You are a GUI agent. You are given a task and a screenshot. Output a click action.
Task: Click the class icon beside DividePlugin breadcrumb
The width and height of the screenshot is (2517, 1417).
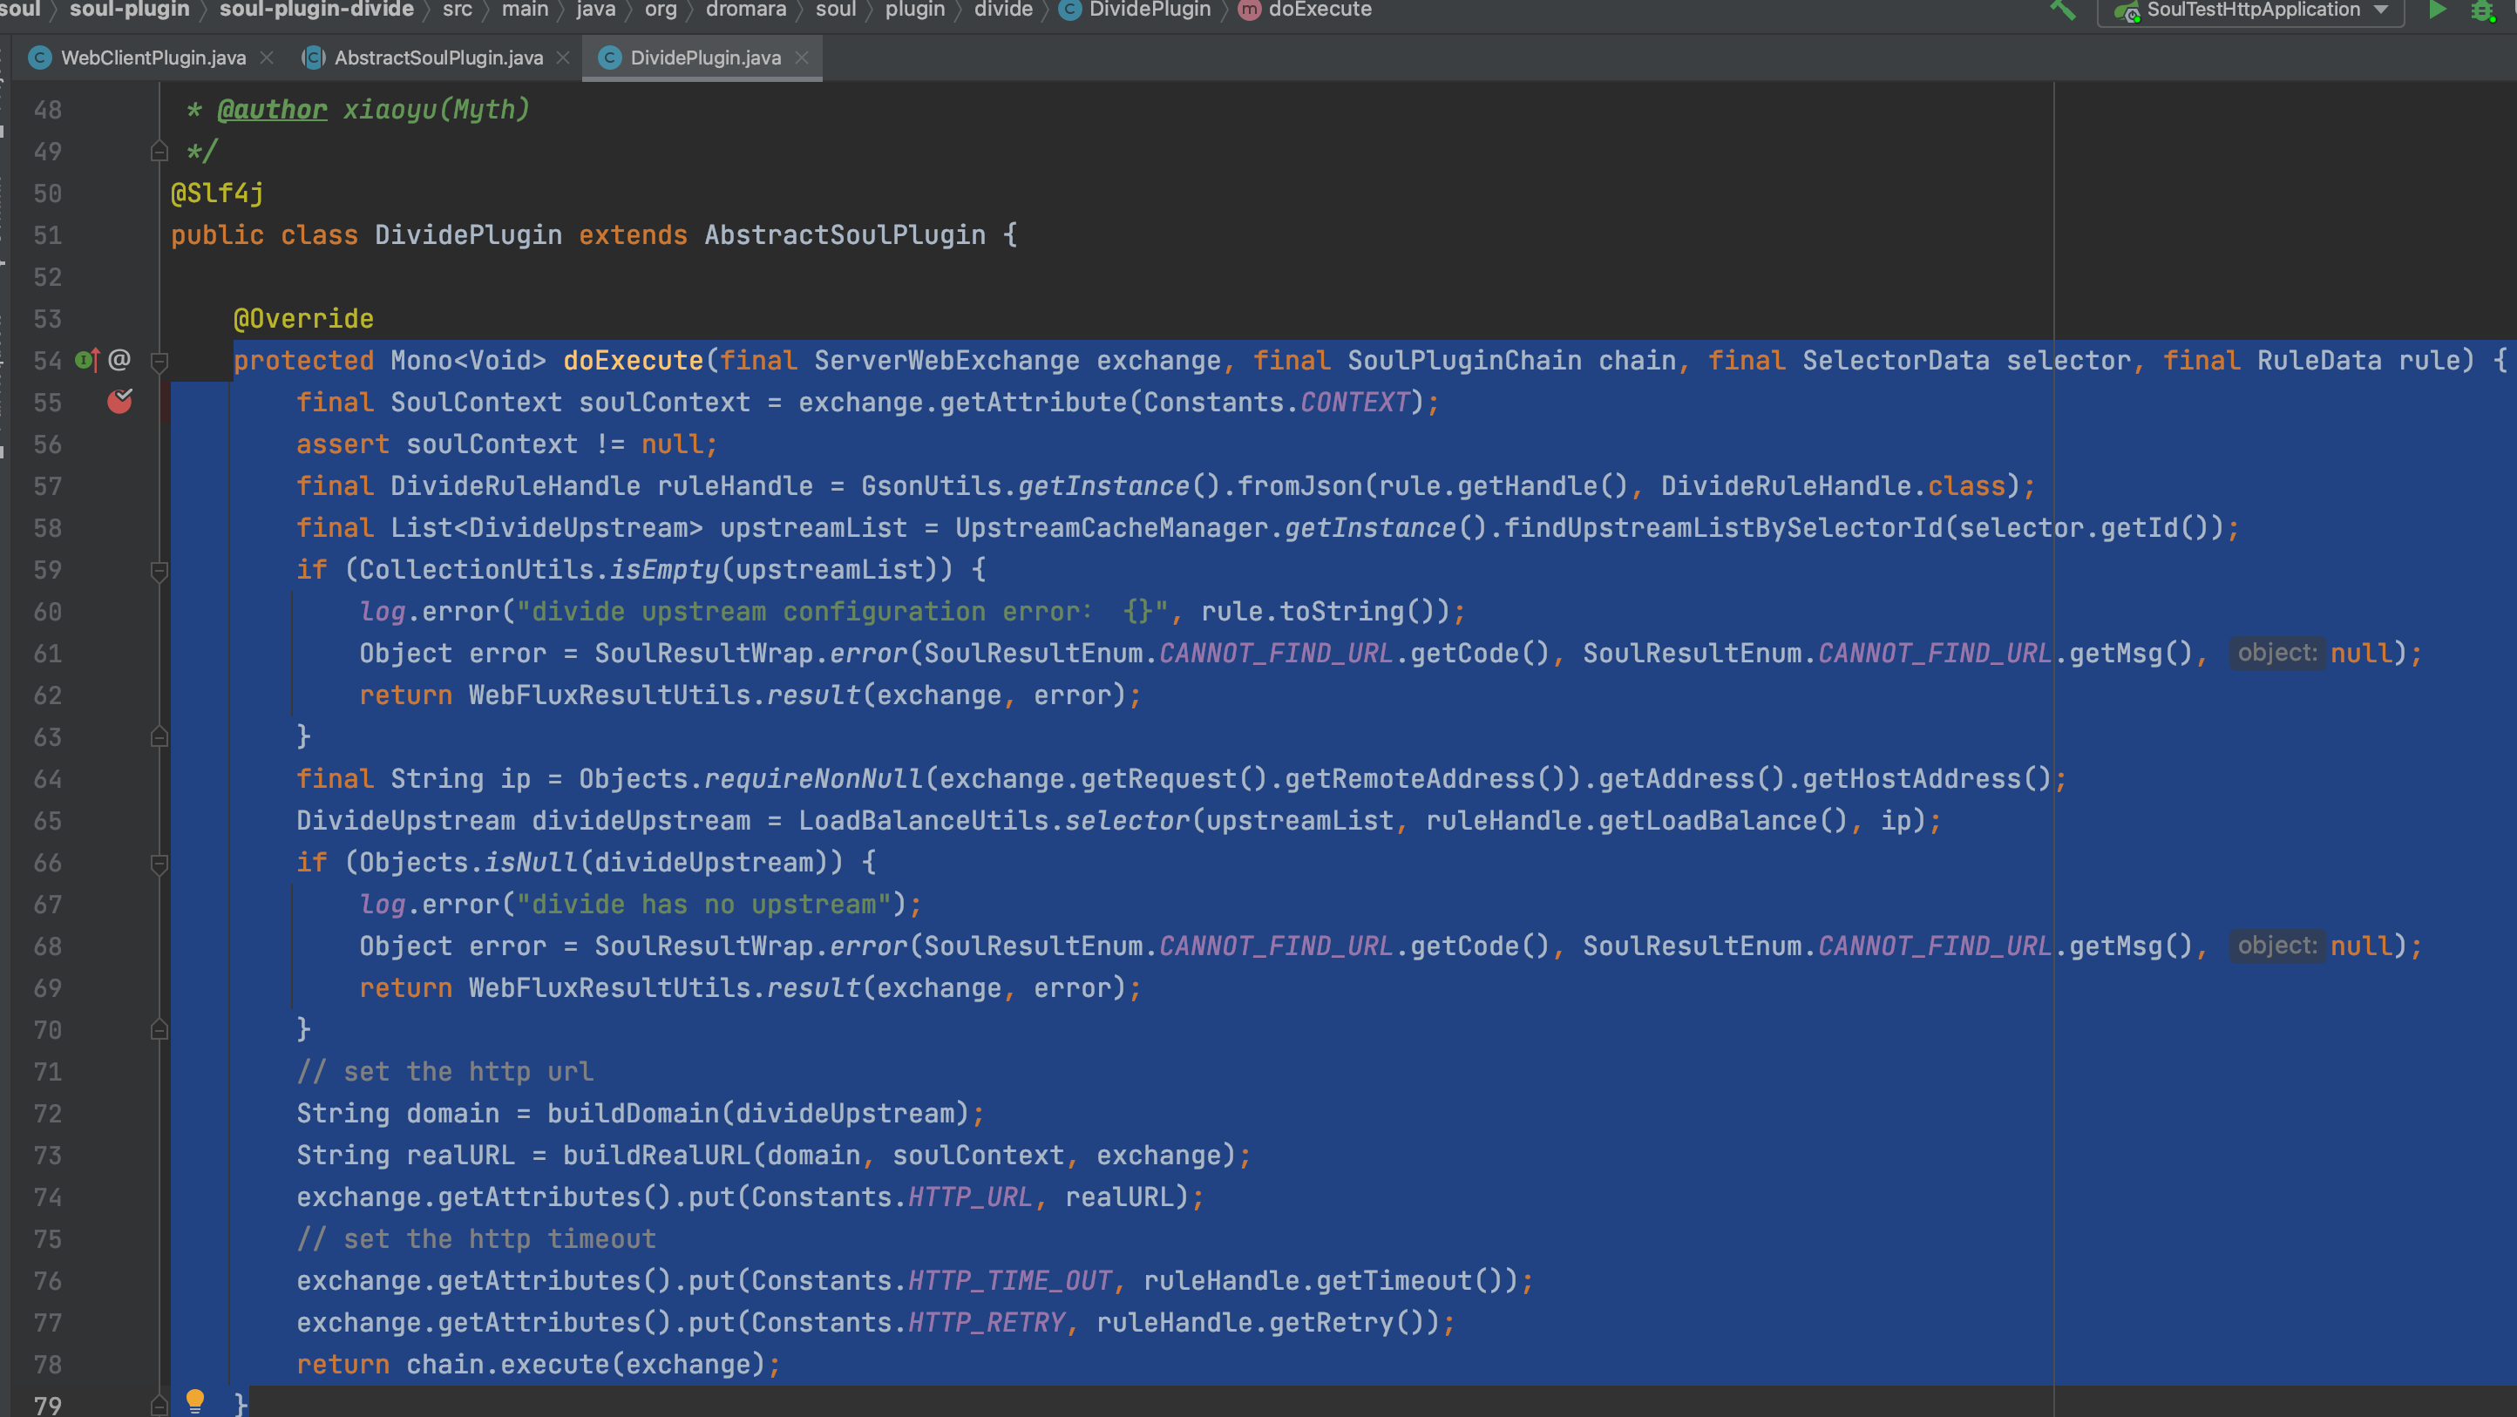click(1071, 10)
